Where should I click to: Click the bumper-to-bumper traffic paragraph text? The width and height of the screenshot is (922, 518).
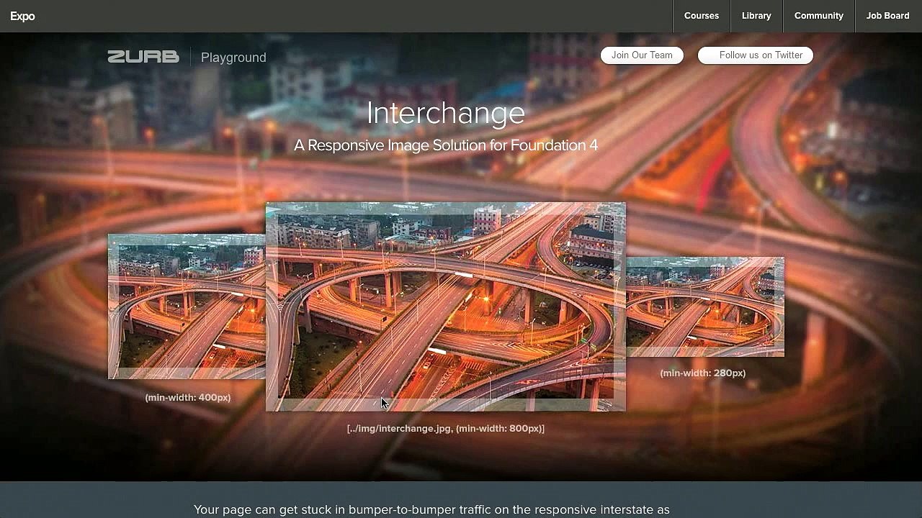(x=431, y=509)
